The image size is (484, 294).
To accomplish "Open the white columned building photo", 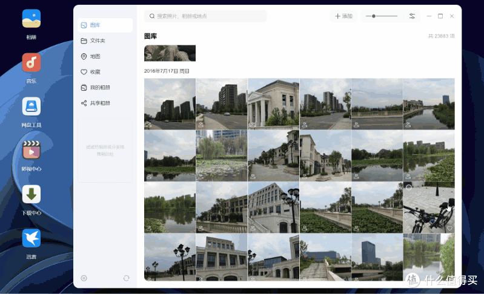I will coord(273,103).
